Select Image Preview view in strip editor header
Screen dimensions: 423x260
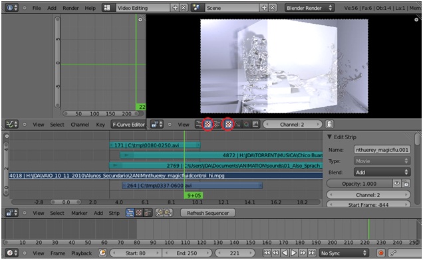[138, 213]
